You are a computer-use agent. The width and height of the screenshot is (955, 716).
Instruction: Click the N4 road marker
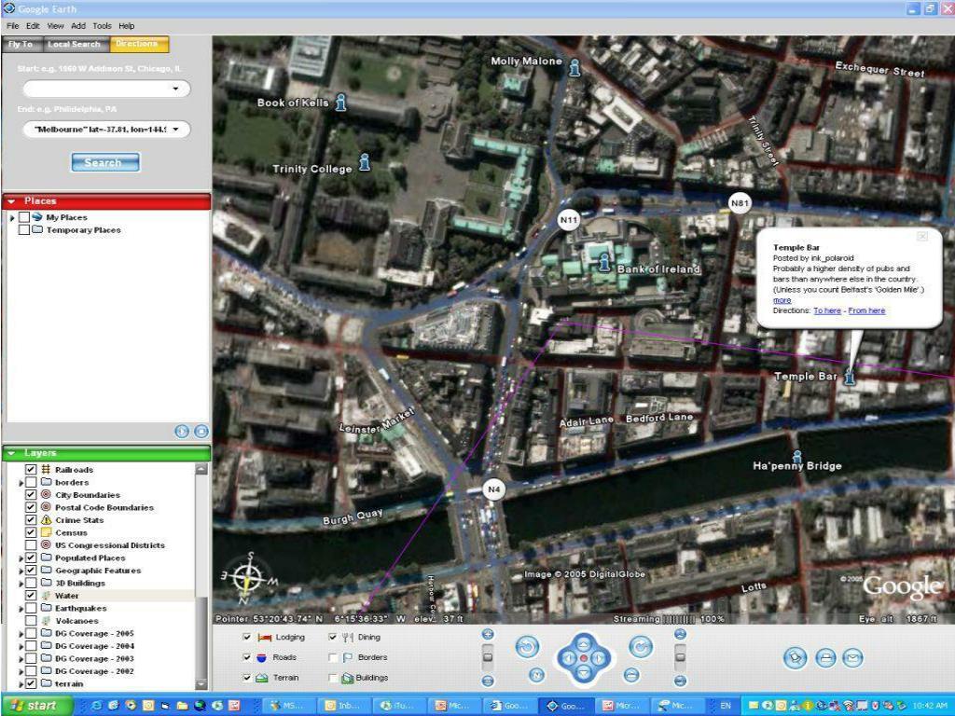pos(493,489)
